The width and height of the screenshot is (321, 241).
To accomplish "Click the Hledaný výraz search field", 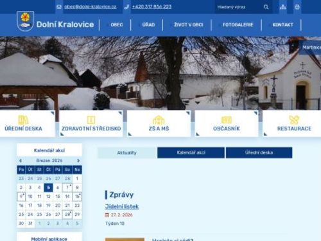I will [x=239, y=7].
